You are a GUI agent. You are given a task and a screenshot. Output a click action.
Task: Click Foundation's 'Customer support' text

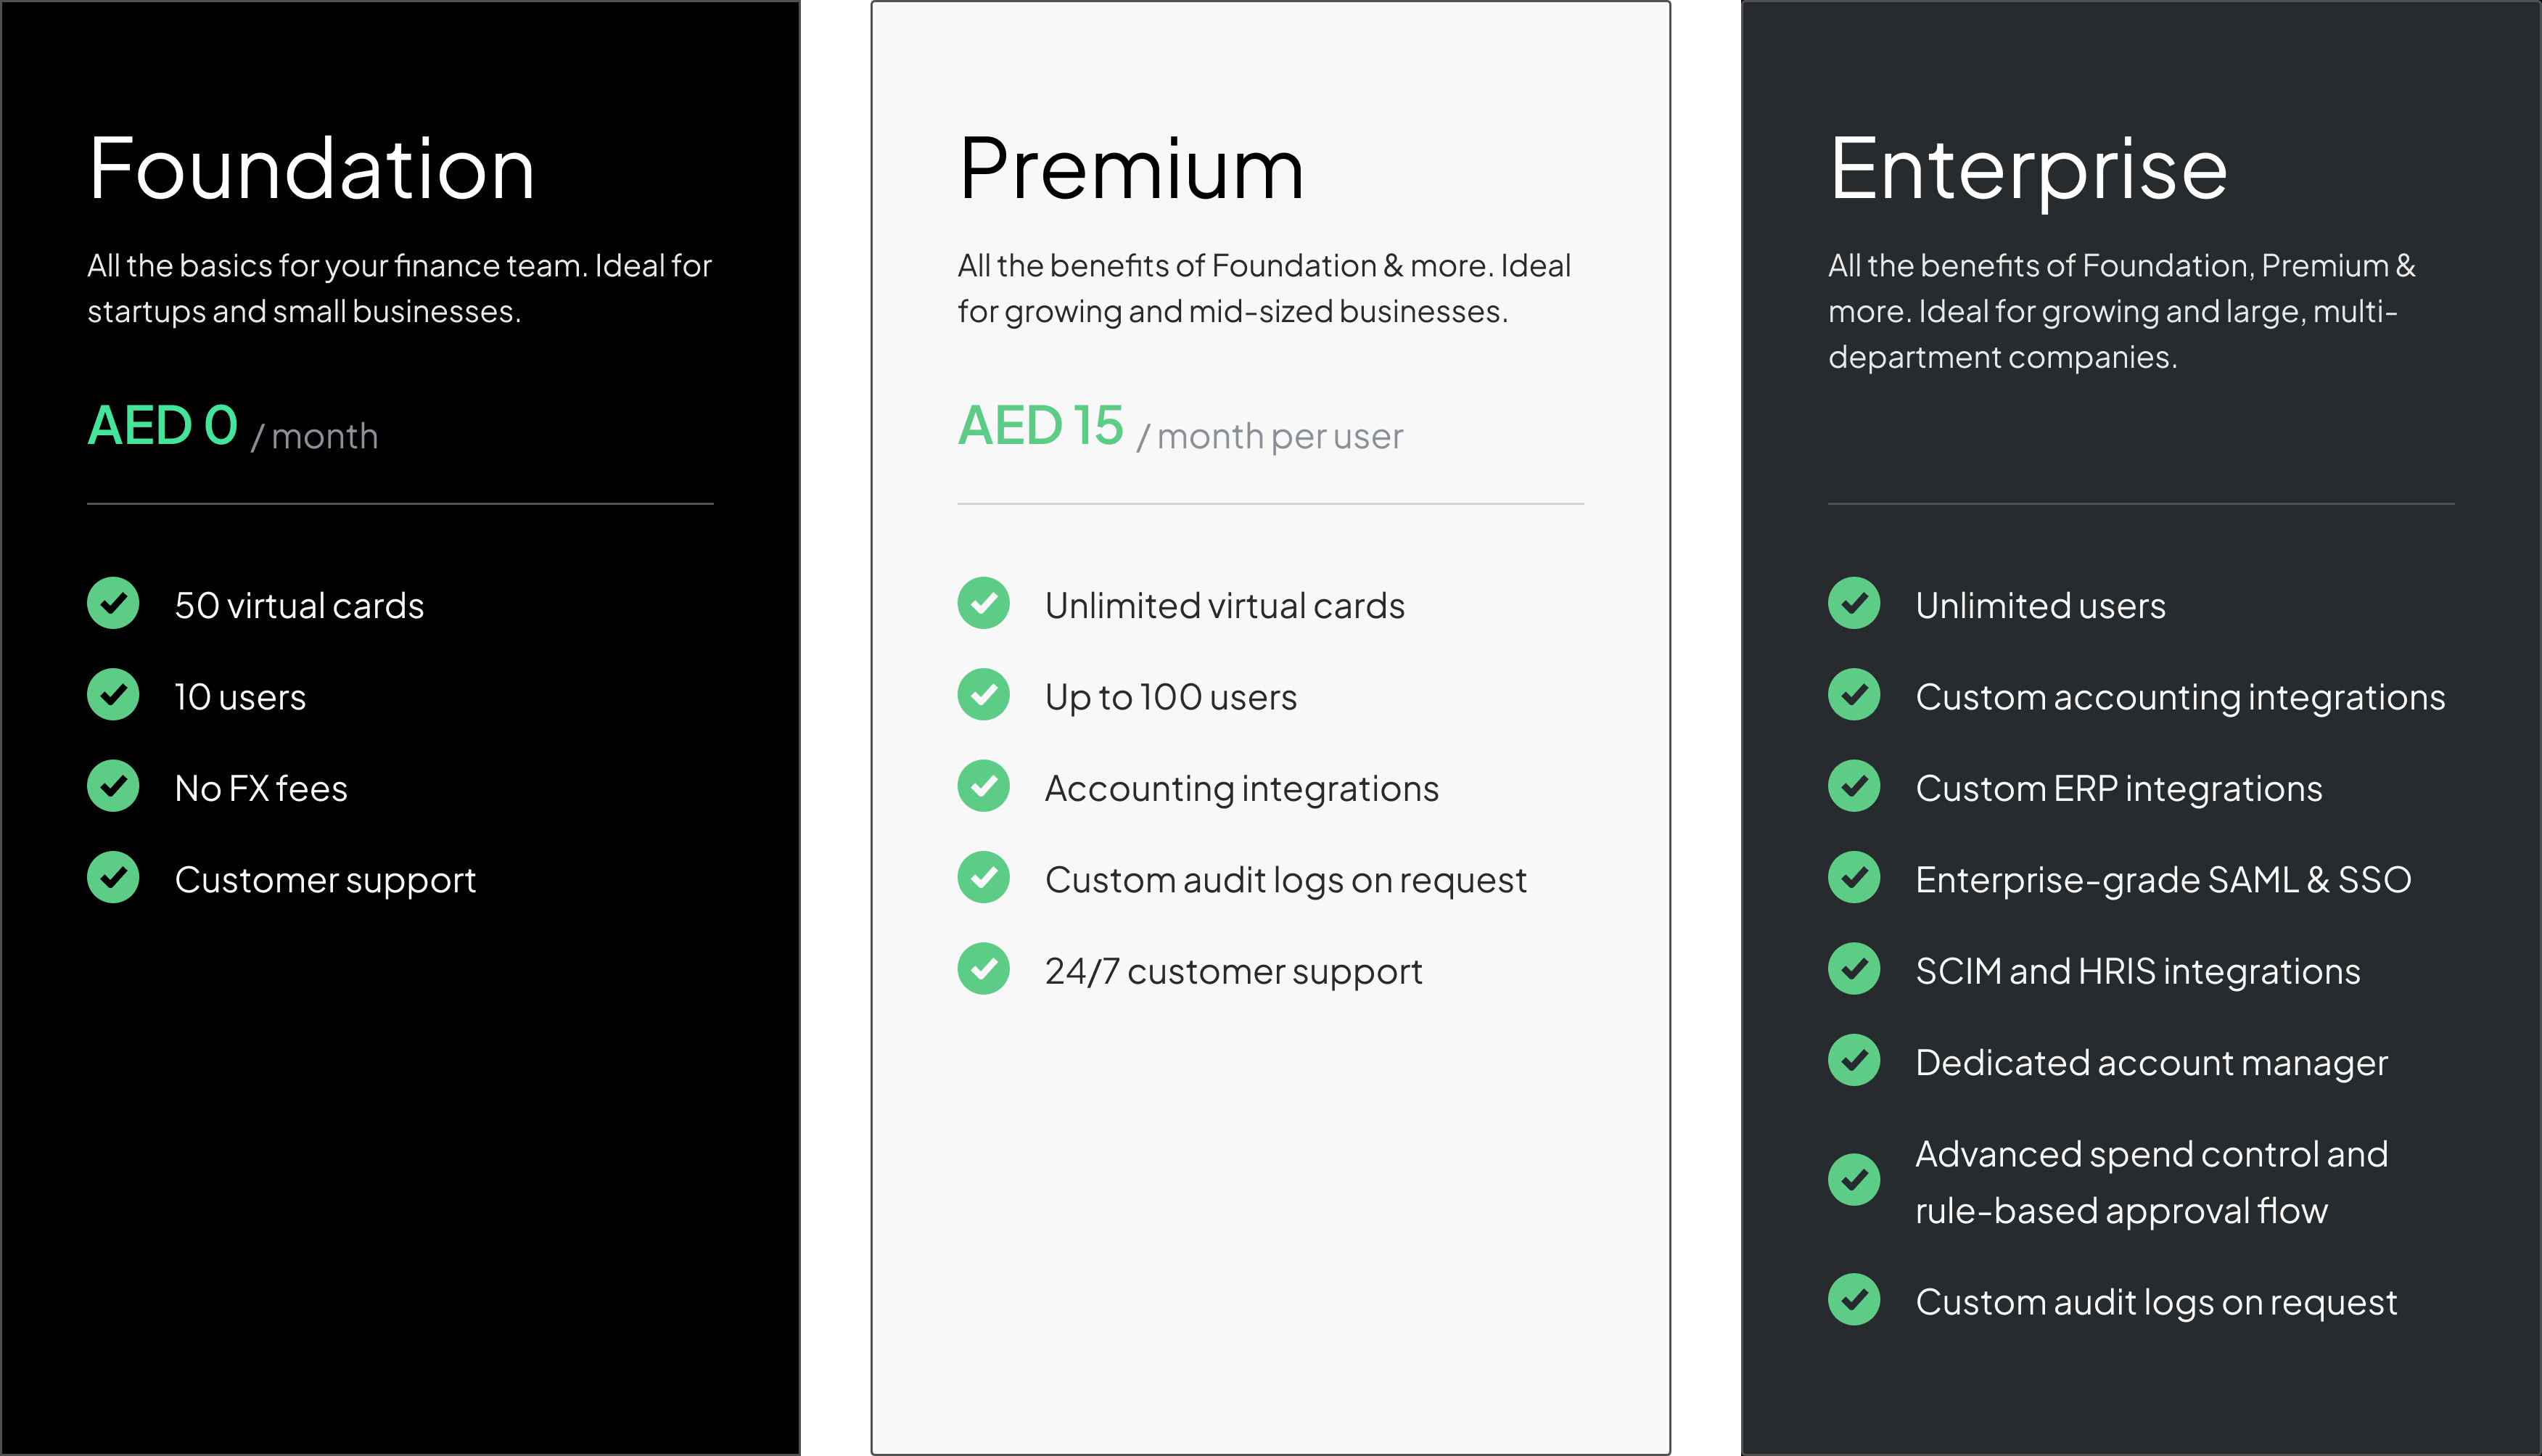325,881
